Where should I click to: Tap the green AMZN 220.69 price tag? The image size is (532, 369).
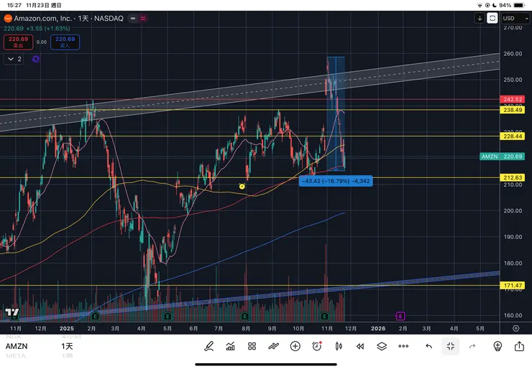pyautogui.click(x=502, y=157)
